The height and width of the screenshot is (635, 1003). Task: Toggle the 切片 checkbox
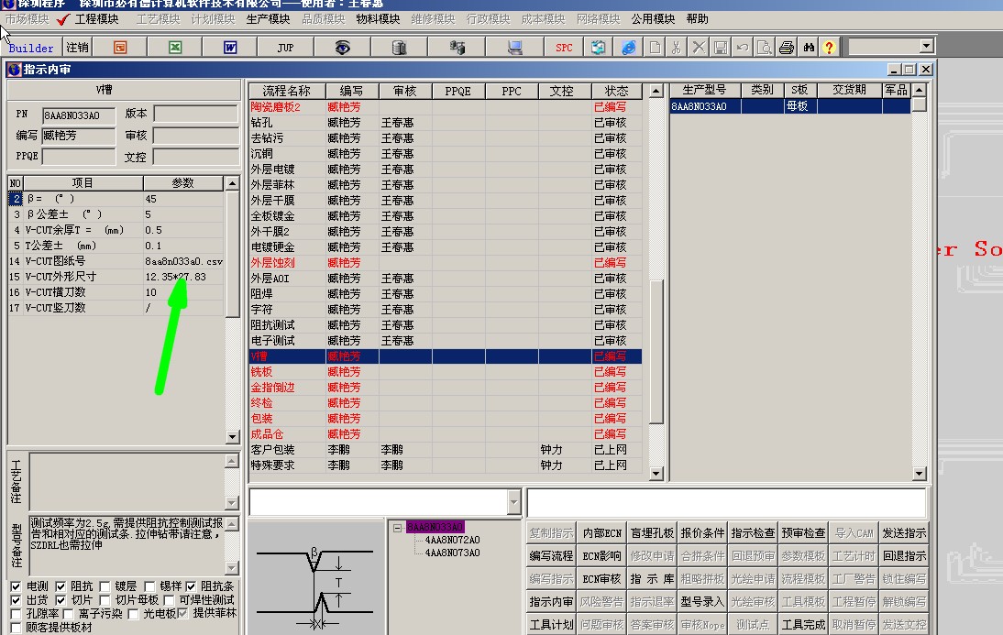tap(61, 600)
